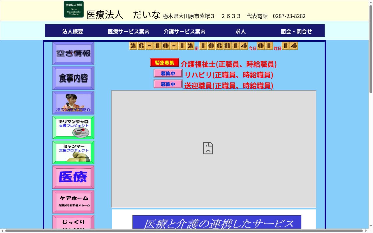This screenshot has height=233, width=373.
Task: Click the 代表電話 label
Action: pos(257,16)
